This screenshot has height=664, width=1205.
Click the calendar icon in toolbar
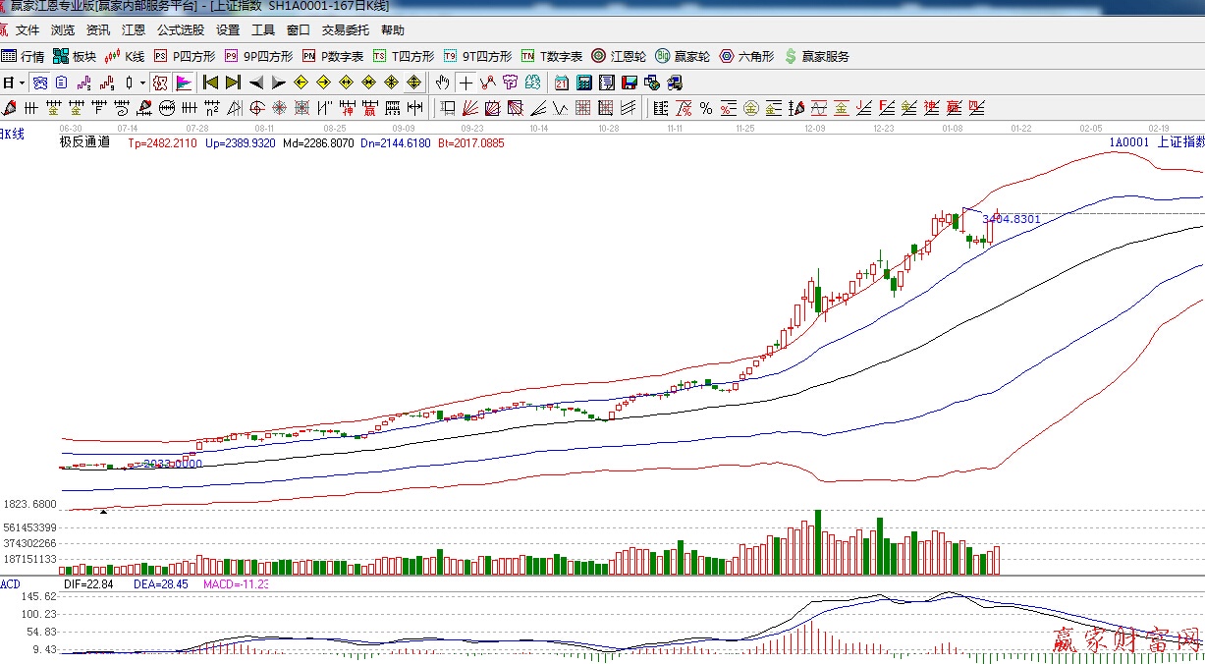(x=562, y=83)
